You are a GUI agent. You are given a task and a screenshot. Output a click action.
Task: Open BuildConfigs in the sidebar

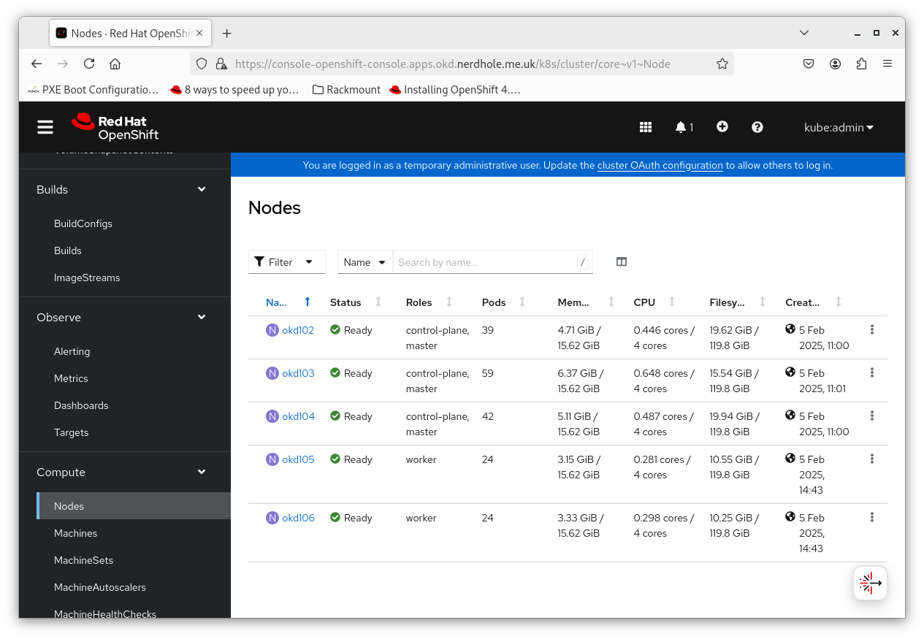pos(83,223)
